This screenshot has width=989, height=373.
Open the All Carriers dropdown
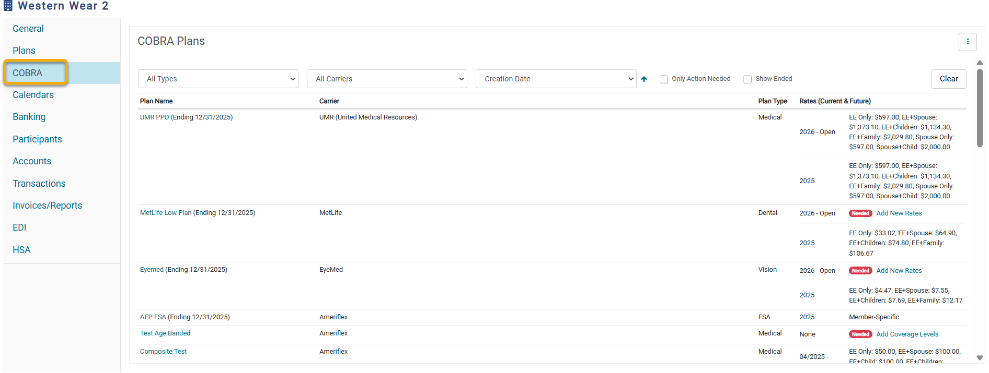(387, 79)
